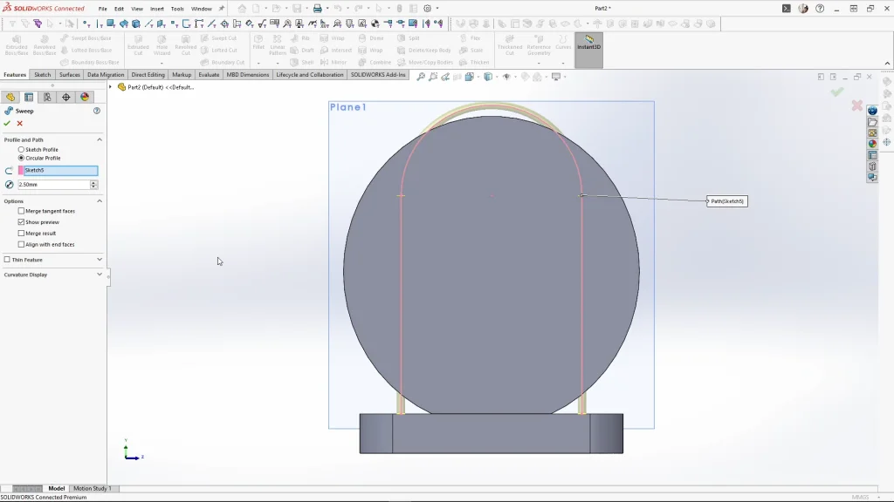Expand the Curvature Display section
Screen dimensions: 894x502
click(x=99, y=275)
